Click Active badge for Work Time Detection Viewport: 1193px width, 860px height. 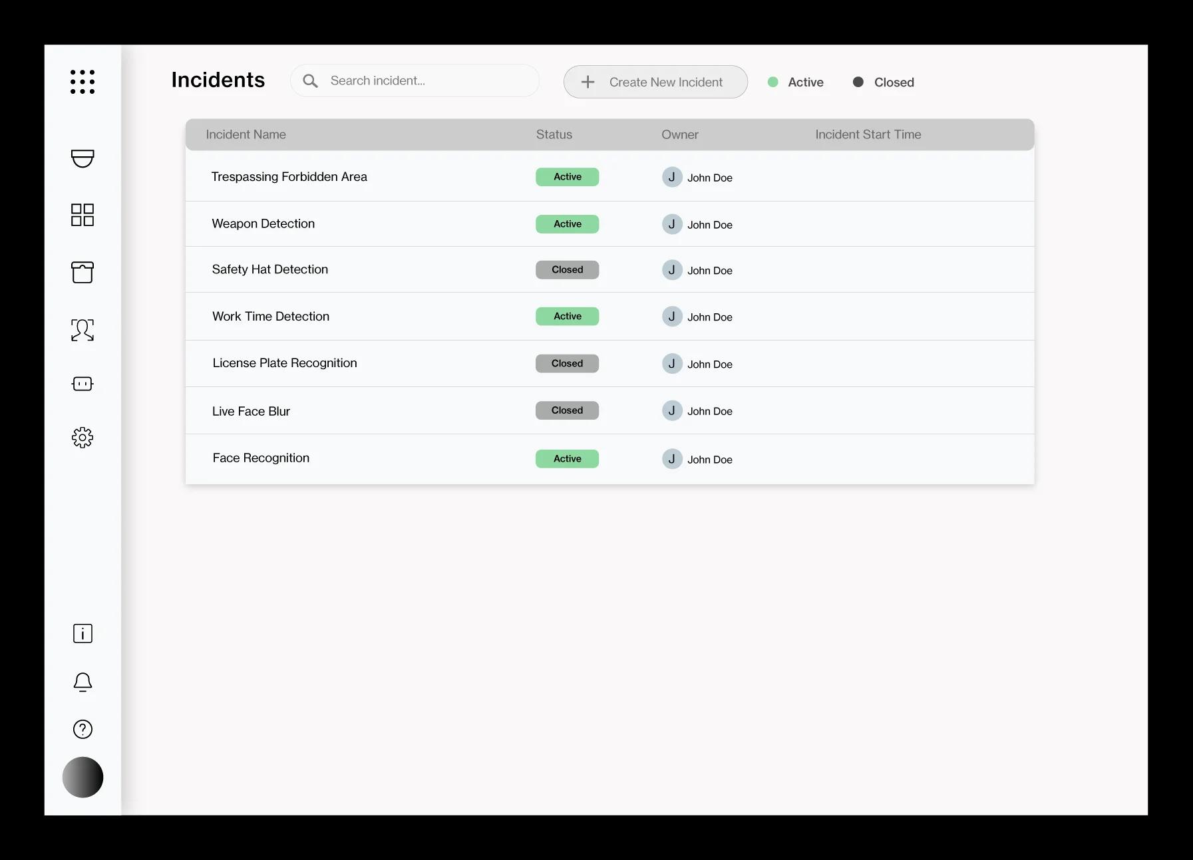coord(568,316)
